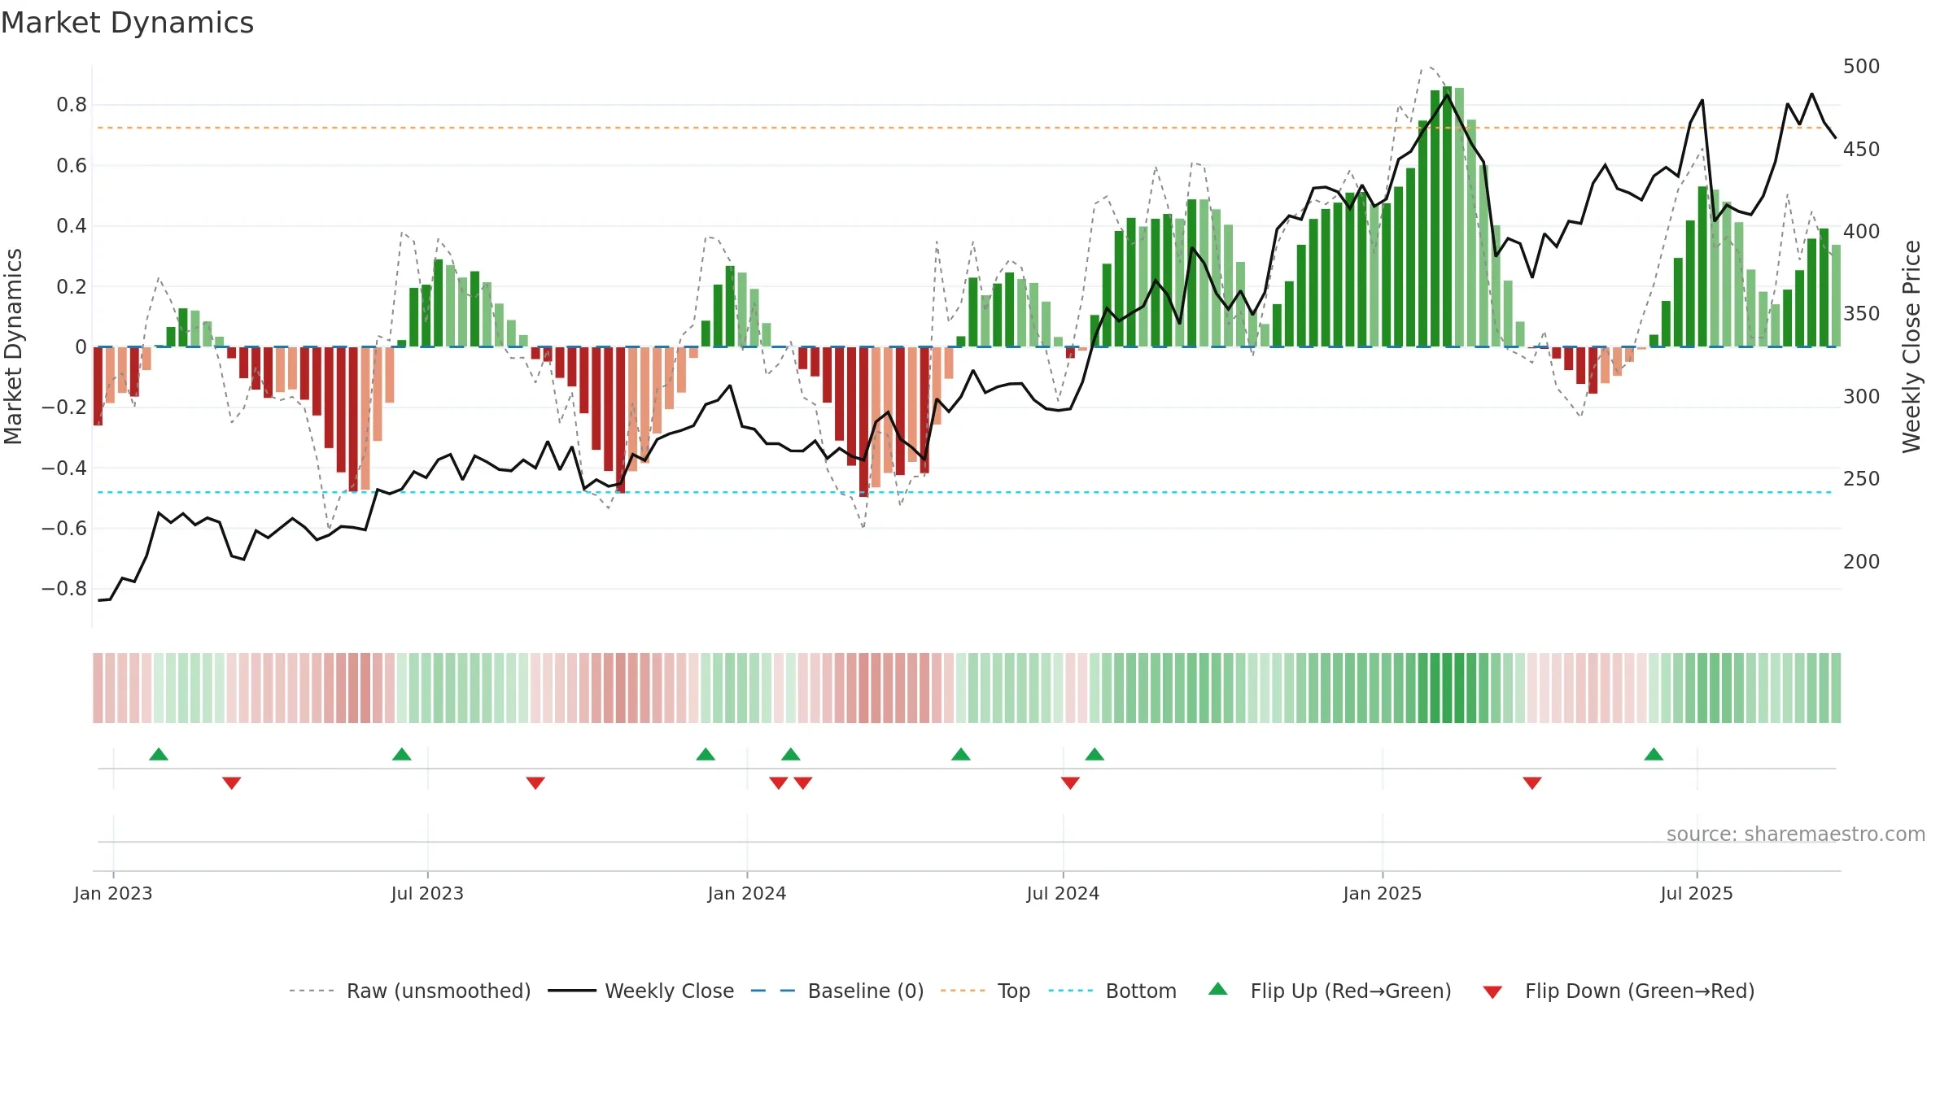Click the grey dashed Raw line swatch in legend
Image resolution: width=1953 pixels, height=1098 pixels.
pyautogui.click(x=312, y=991)
